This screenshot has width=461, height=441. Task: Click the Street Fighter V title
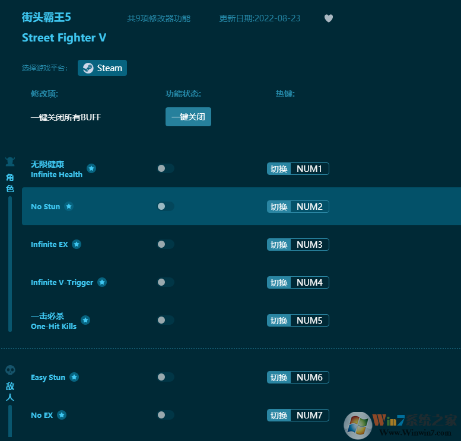[x=64, y=37]
